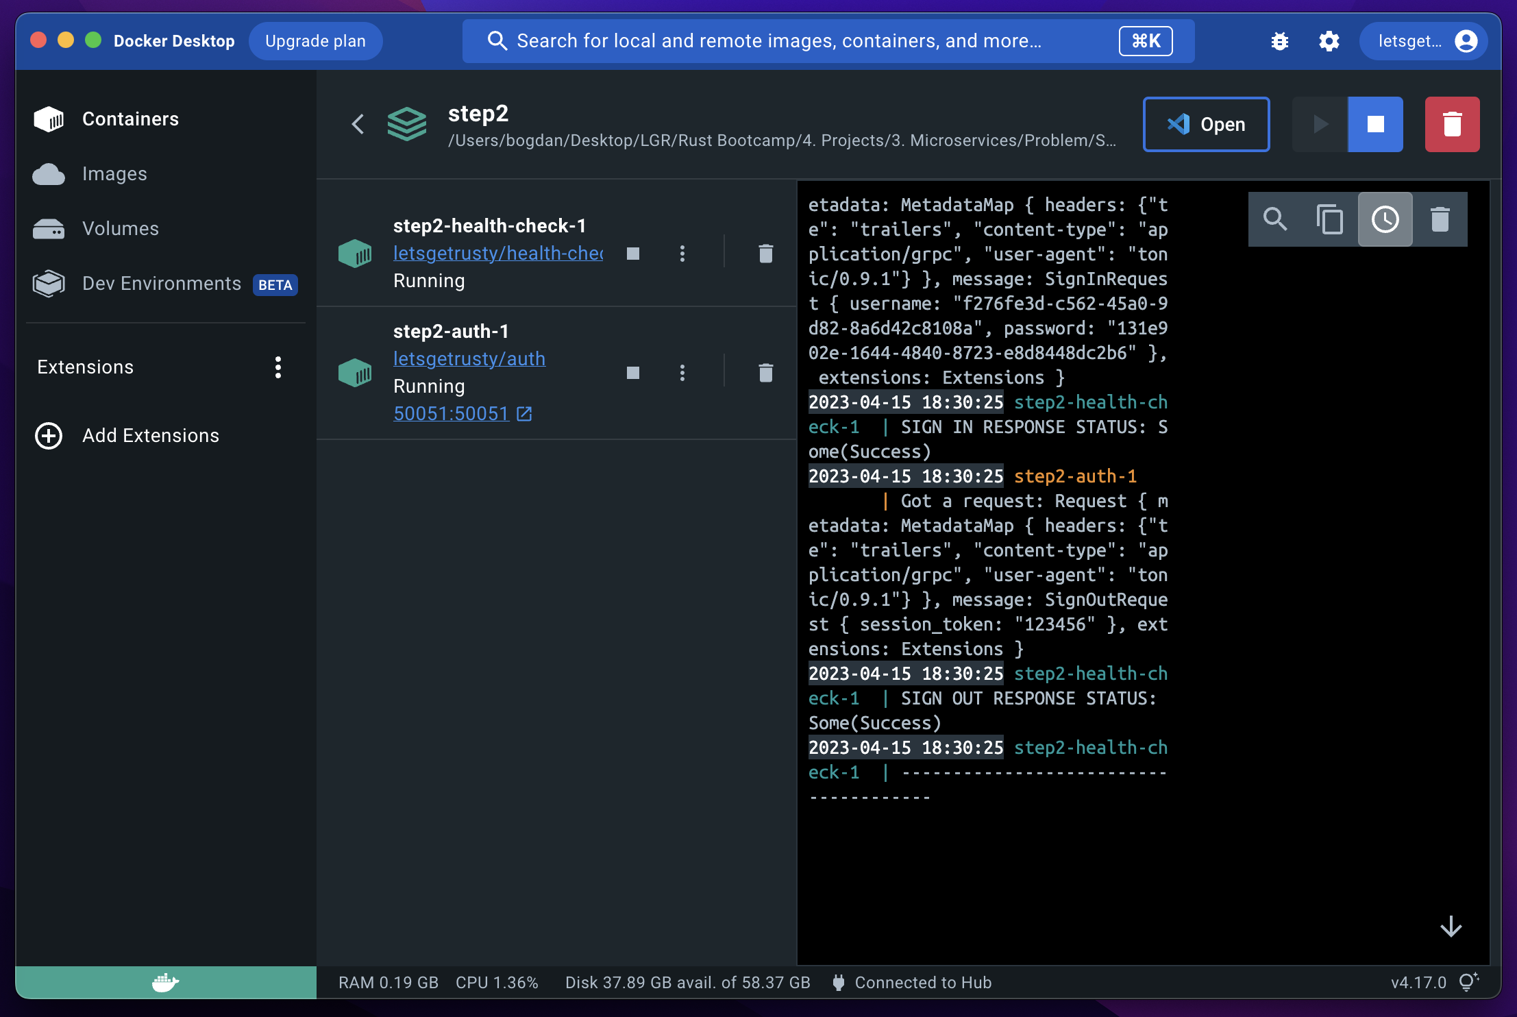The image size is (1517, 1017).
Task: Click the Connected to Hub status
Action: coord(912,983)
